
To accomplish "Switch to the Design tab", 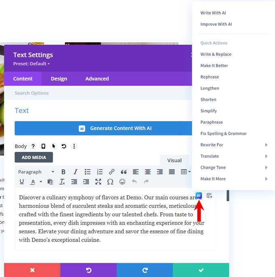I will 59,78.
